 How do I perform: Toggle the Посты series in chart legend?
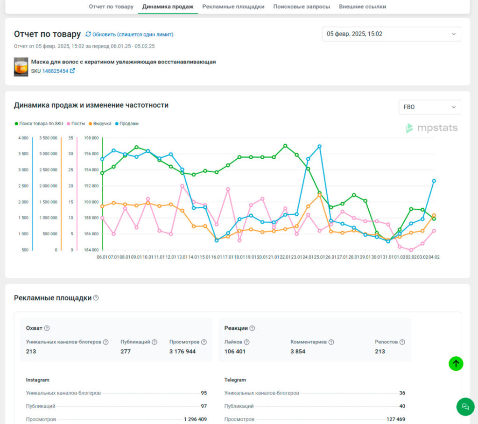[76, 124]
